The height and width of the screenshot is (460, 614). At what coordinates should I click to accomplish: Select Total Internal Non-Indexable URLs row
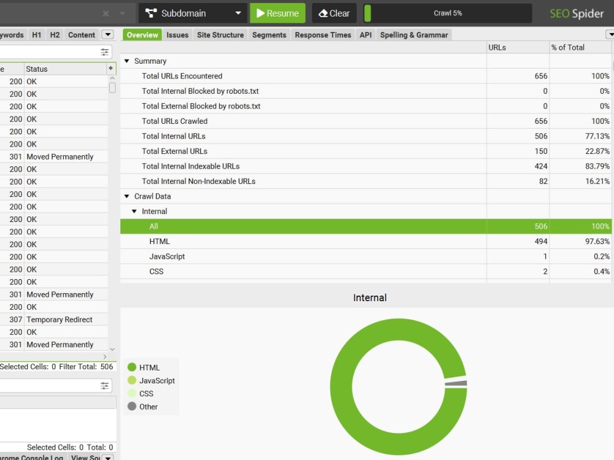pyautogui.click(x=366, y=182)
